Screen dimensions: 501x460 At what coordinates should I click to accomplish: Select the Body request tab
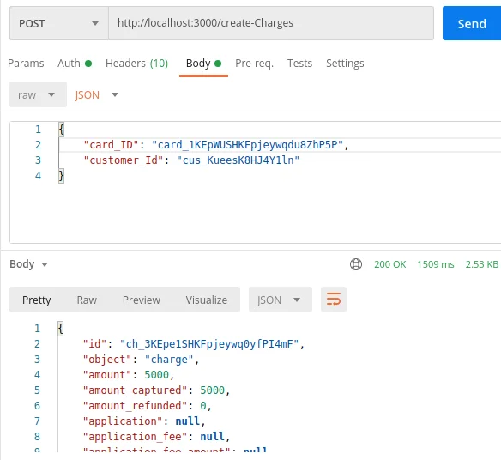coord(203,64)
